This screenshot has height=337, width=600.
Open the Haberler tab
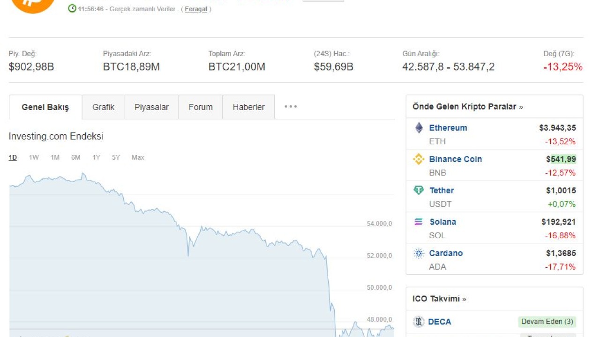tap(248, 107)
